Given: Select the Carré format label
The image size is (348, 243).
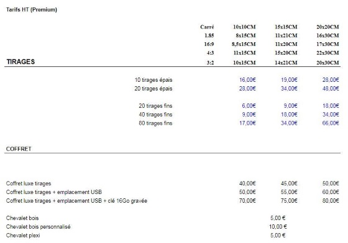Looking at the screenshot, I should 207,27.
